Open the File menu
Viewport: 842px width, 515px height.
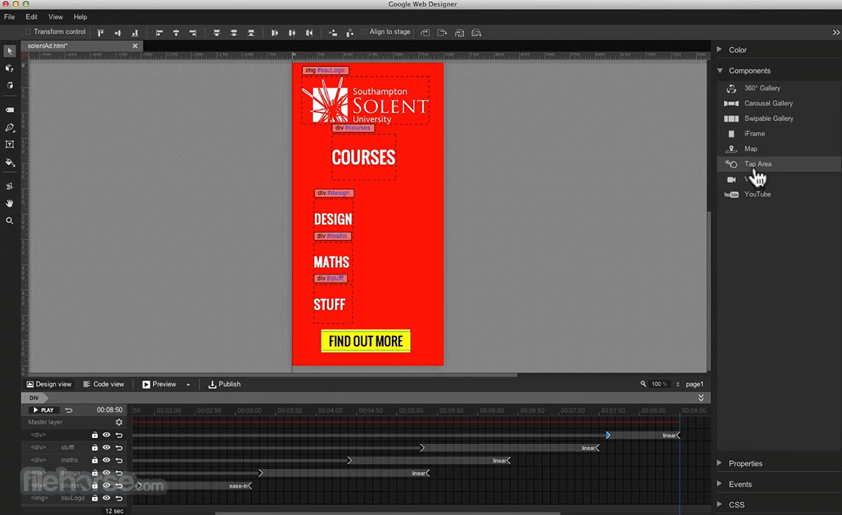[x=9, y=17]
